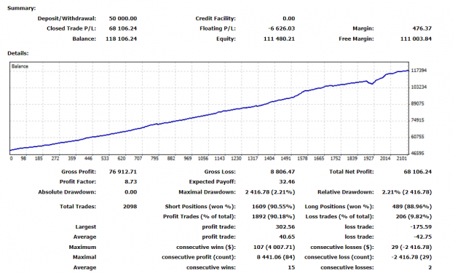455x273 pixels.
Task: Select the Relative Drawdown value 2.21% (2 416.78)
Action: (x=406, y=192)
